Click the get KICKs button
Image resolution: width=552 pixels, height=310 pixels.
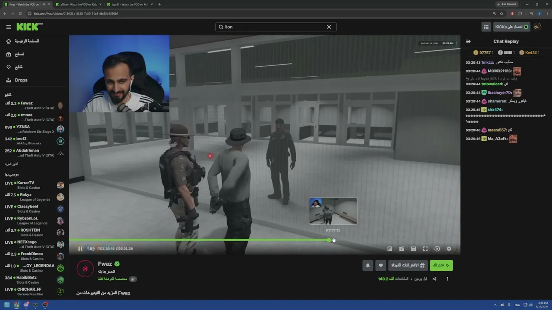512,27
